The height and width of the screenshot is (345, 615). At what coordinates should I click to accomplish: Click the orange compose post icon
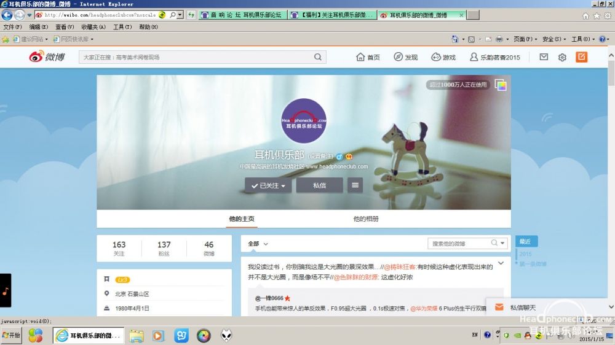tap(582, 57)
